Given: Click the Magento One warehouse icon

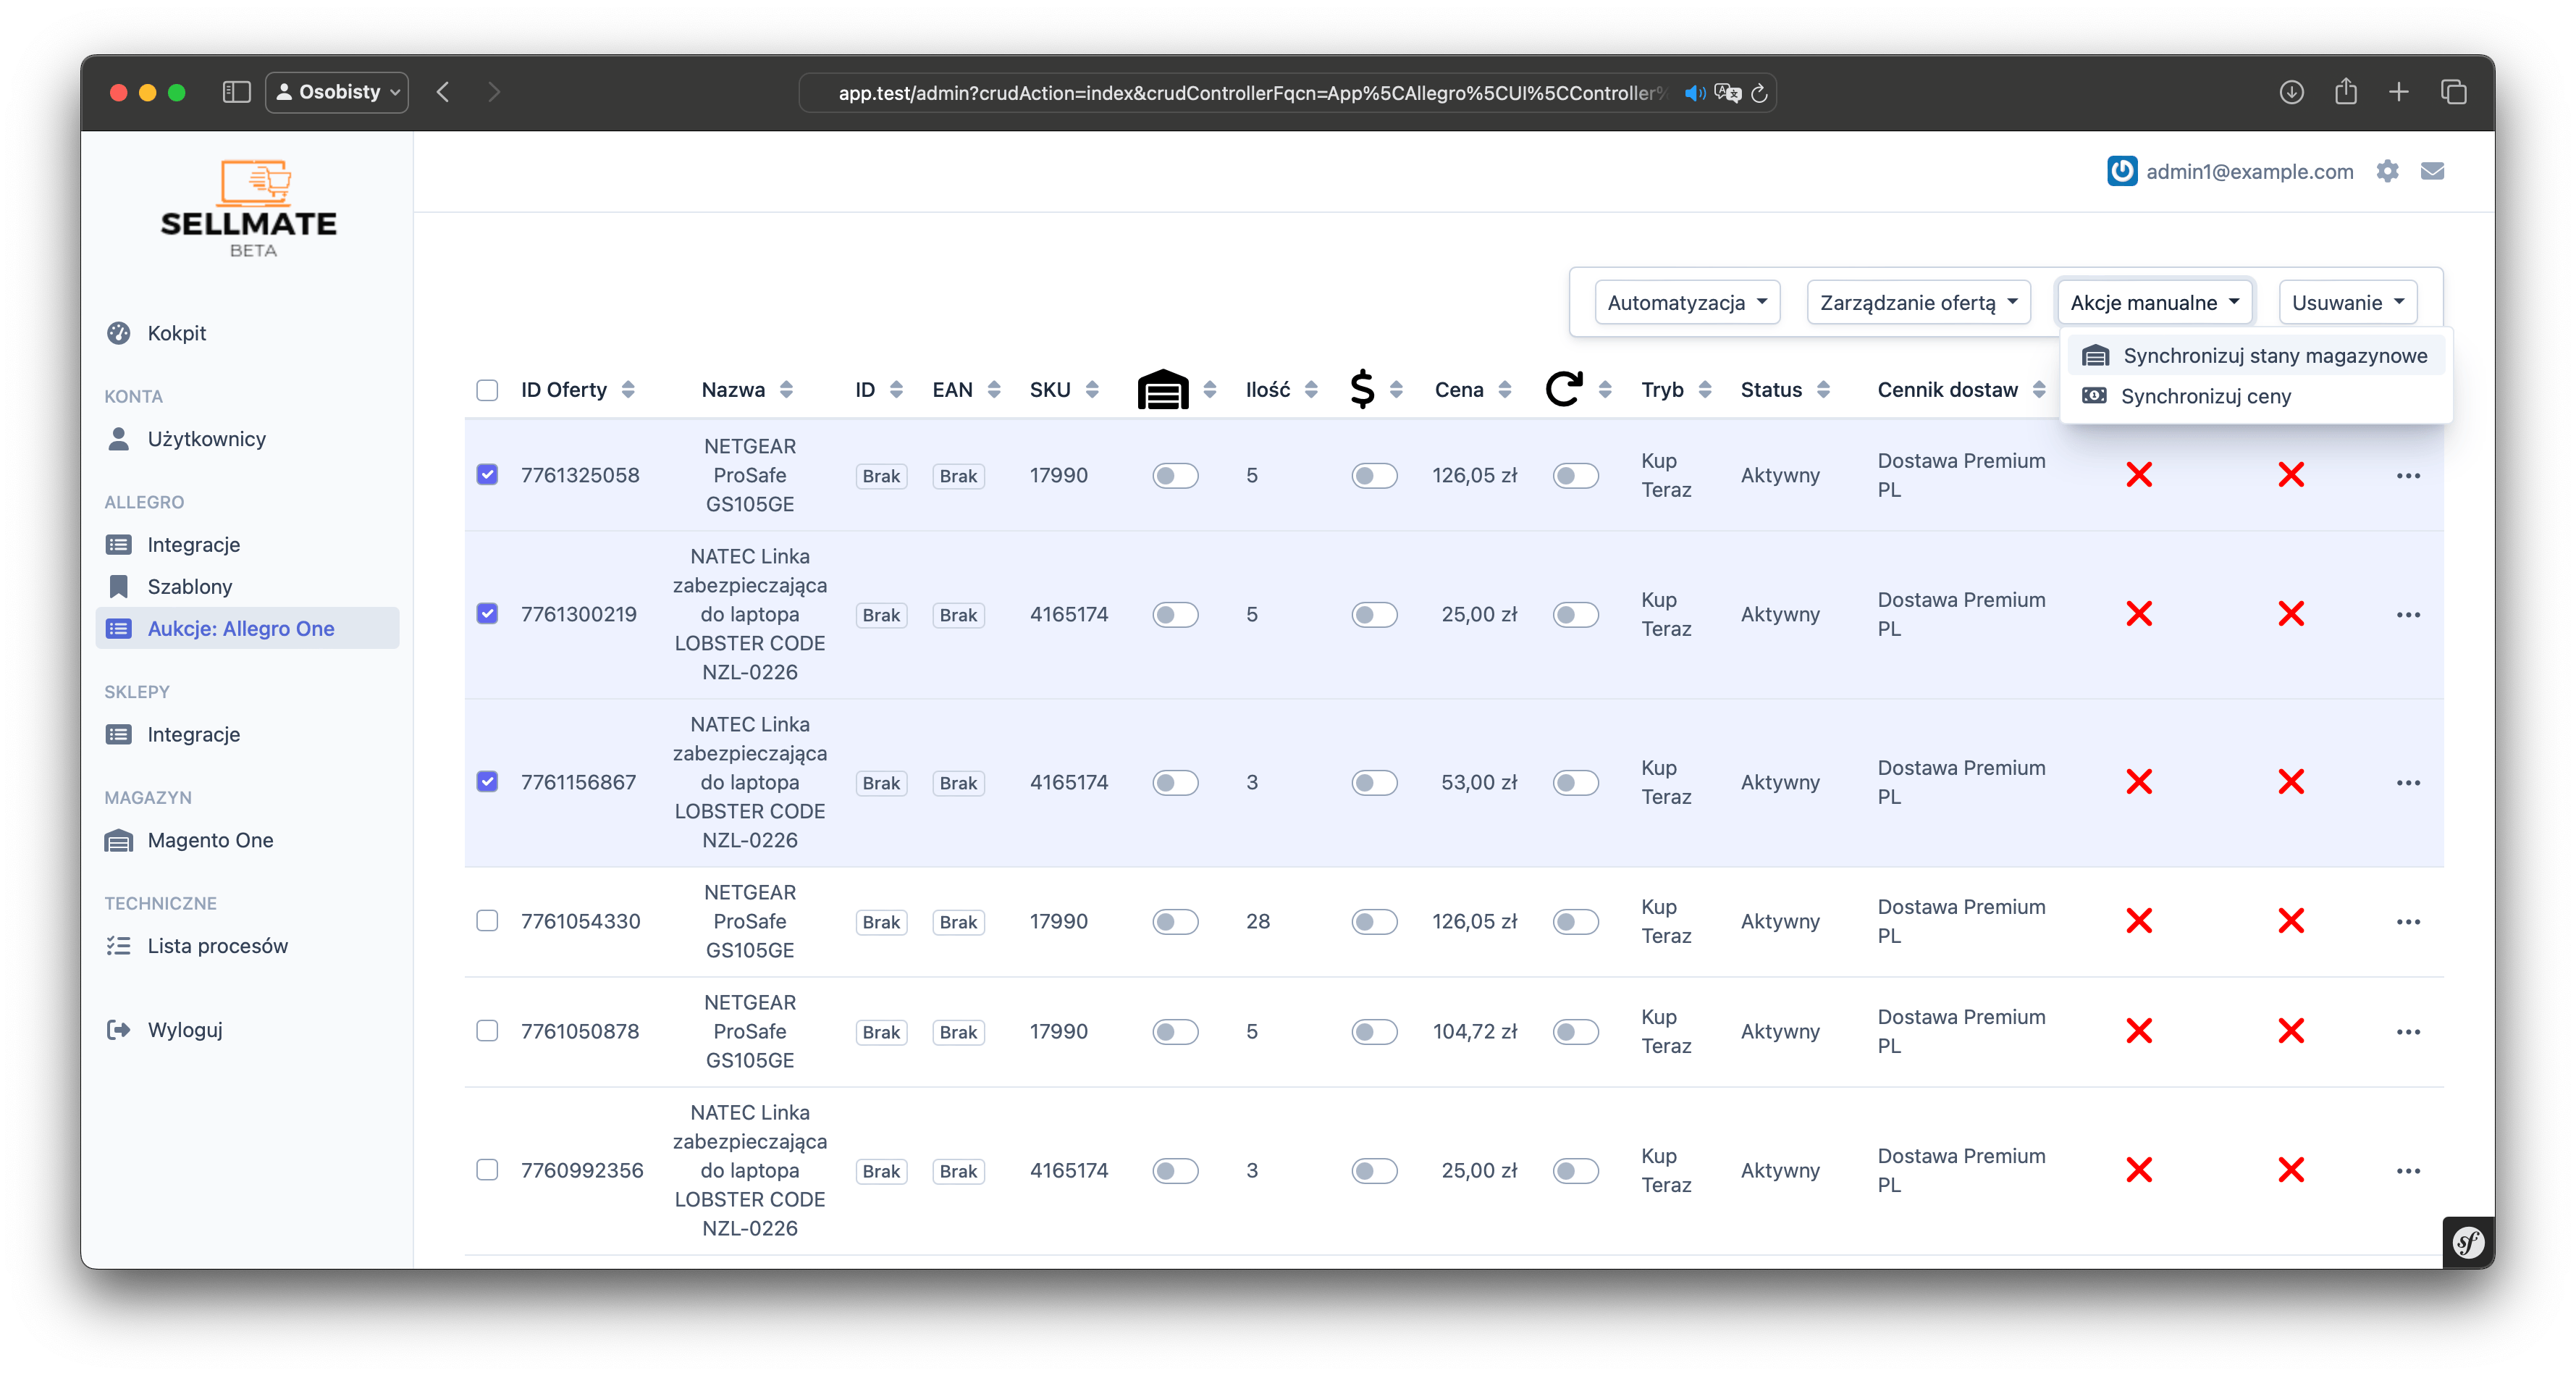Looking at the screenshot, I should point(118,840).
